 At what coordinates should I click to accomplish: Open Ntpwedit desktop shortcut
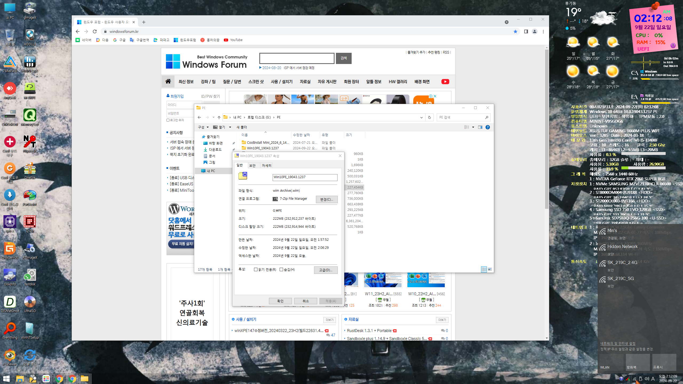pyautogui.click(x=30, y=144)
